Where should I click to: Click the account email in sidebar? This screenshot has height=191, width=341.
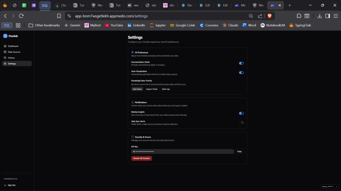11,179
